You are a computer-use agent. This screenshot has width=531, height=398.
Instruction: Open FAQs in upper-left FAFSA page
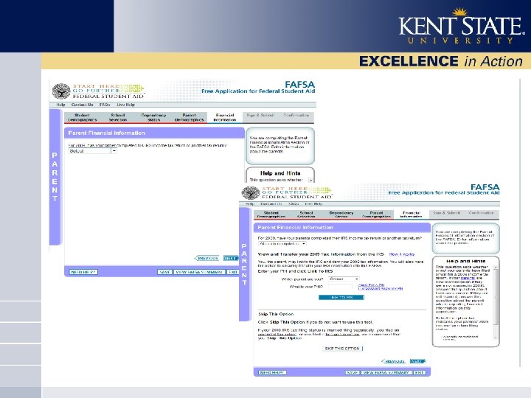coord(105,105)
